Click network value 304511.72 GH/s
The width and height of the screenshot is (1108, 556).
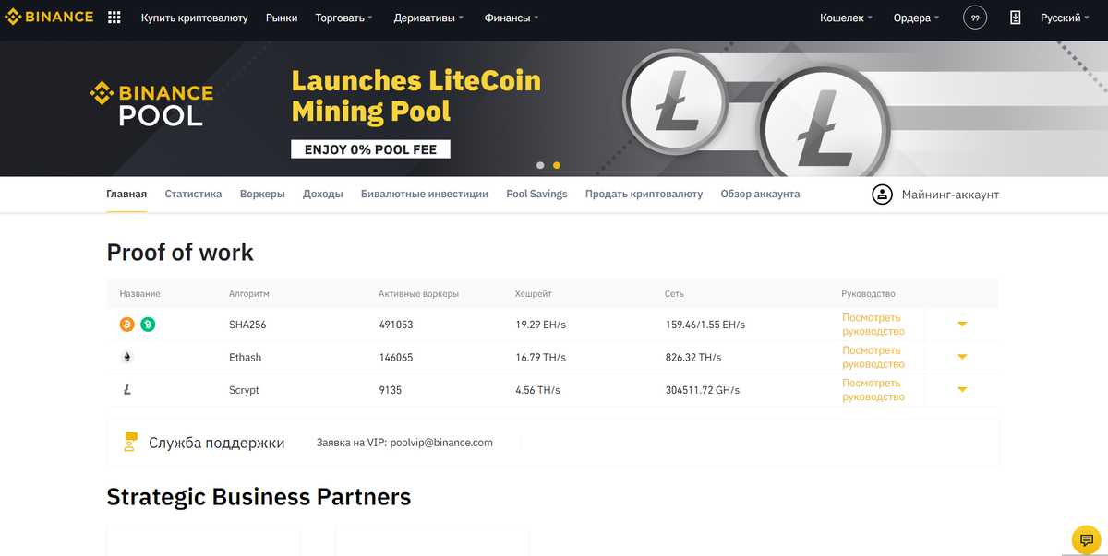coord(704,390)
